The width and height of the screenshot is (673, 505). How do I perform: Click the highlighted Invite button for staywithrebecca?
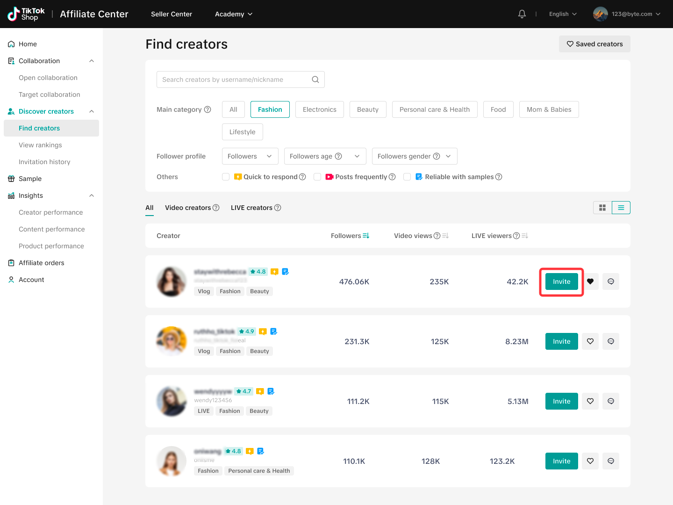pos(561,281)
